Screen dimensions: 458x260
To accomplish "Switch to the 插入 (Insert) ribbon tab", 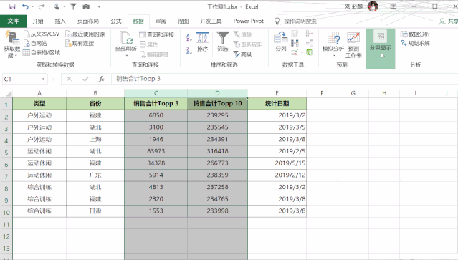I will pyautogui.click(x=60, y=21).
